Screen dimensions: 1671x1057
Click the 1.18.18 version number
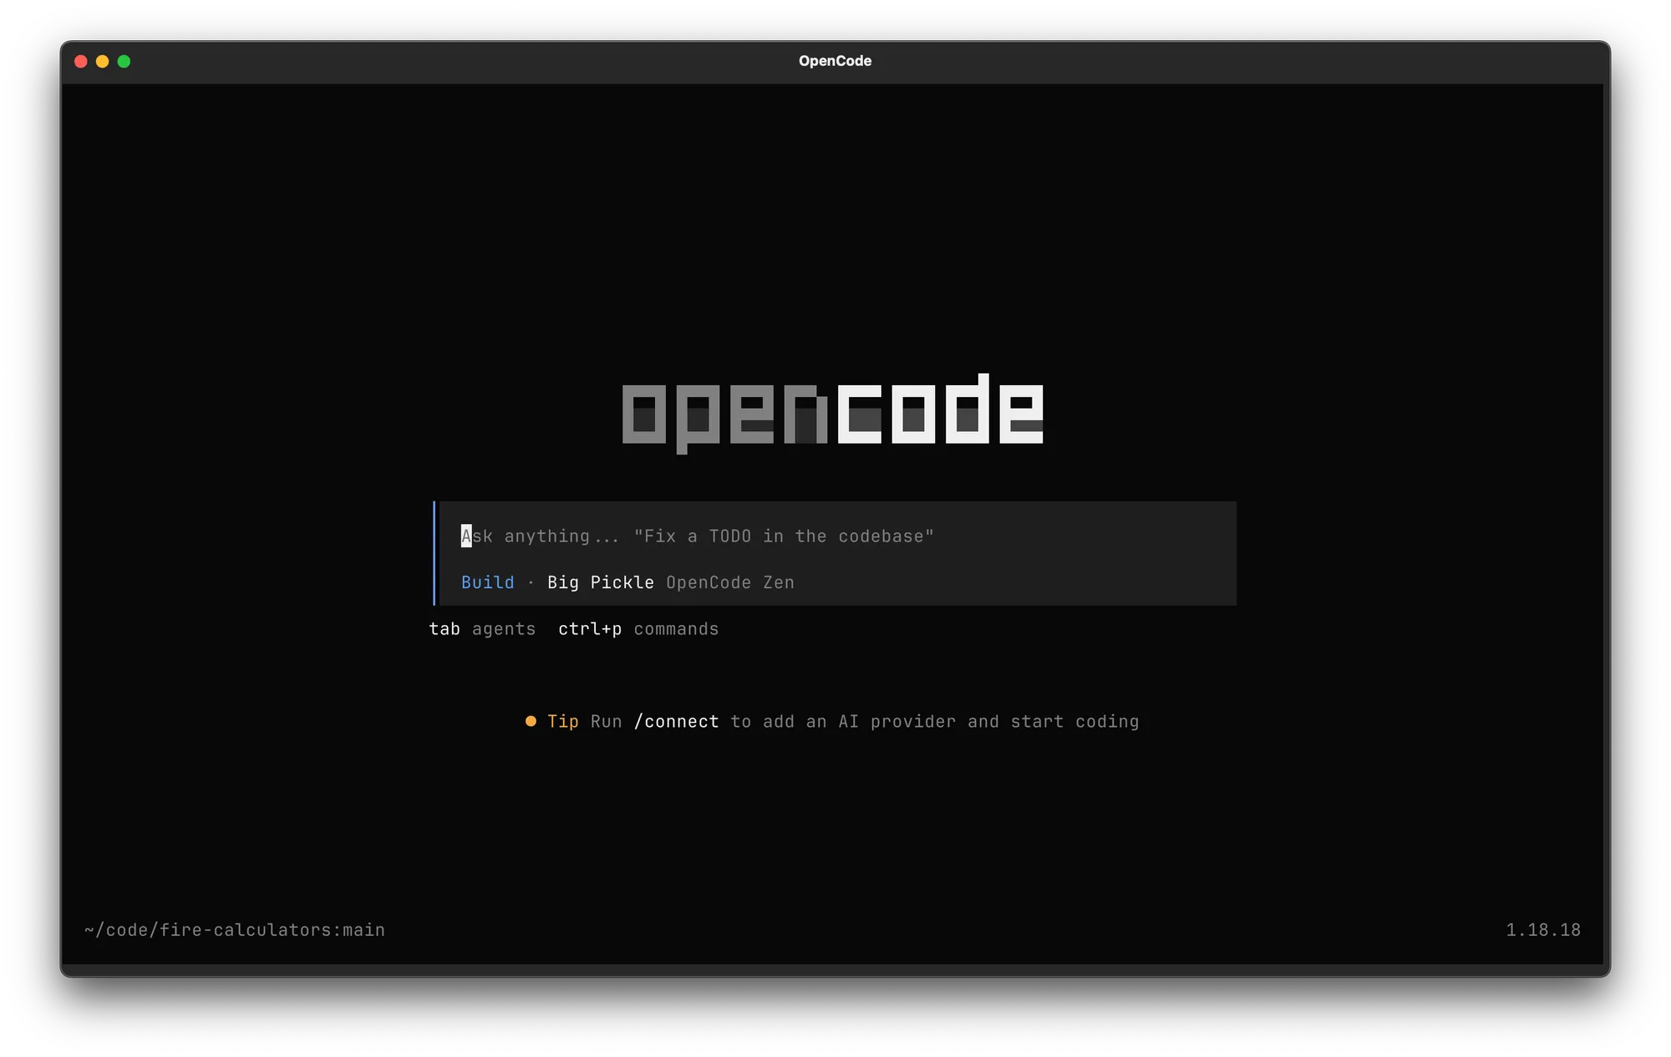click(1543, 930)
